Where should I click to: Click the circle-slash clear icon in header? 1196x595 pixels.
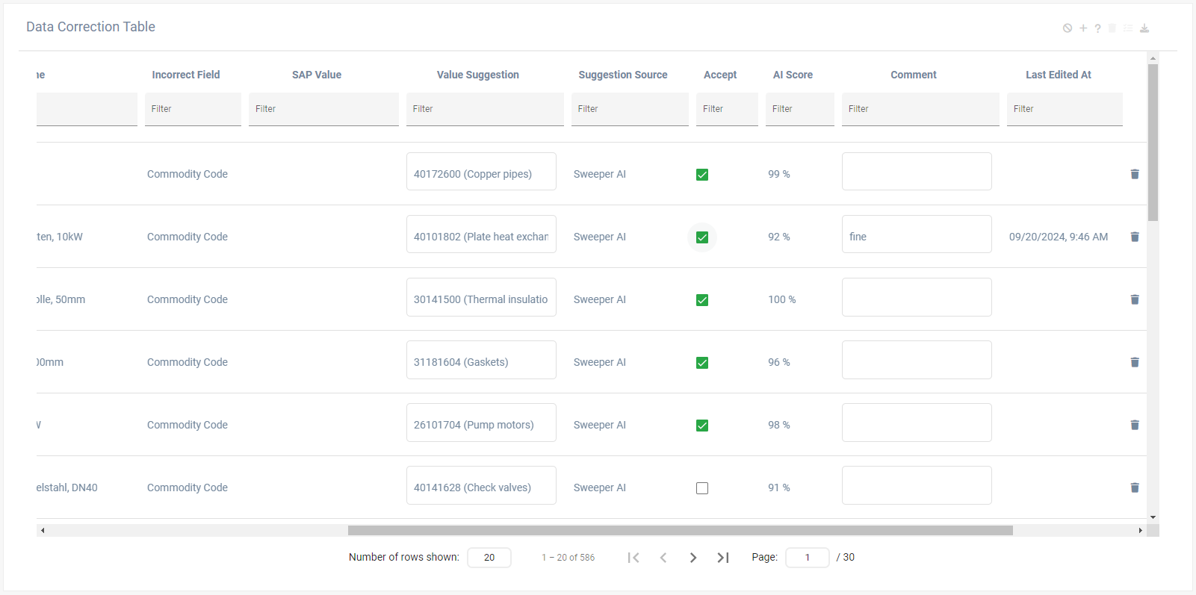(x=1068, y=28)
